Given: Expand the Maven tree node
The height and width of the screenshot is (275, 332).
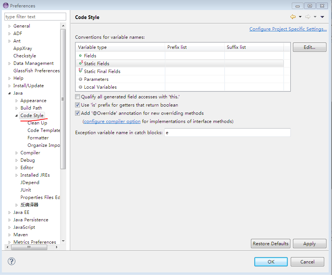Looking at the screenshot, I should pos(9,235).
